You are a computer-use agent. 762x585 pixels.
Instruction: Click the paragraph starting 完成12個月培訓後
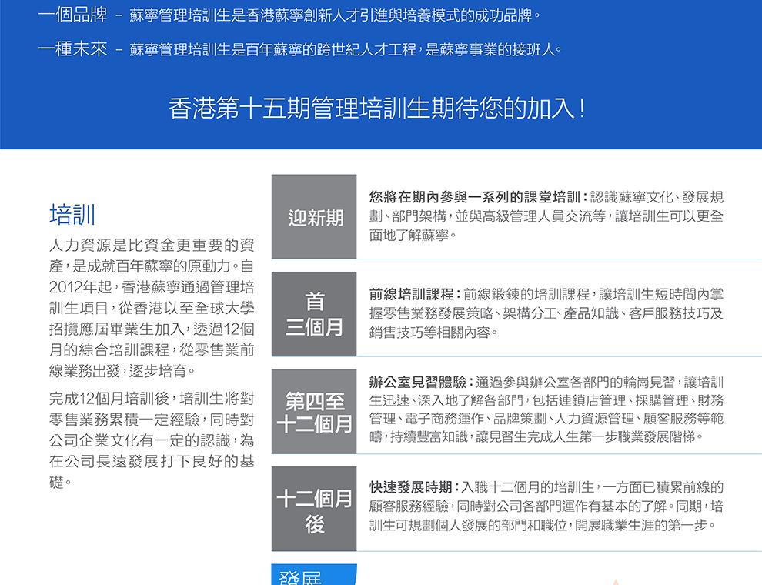coord(152,440)
